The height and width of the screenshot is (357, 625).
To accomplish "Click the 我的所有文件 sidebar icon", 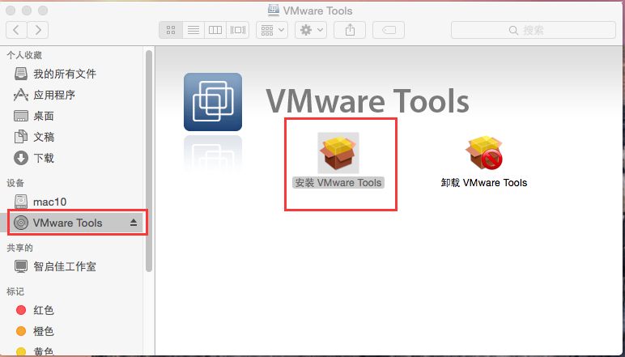I will click(x=21, y=74).
